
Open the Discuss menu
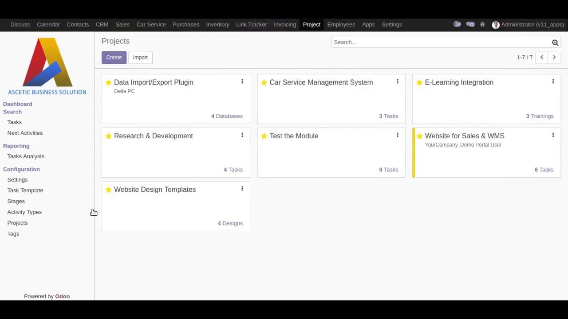[x=20, y=24]
